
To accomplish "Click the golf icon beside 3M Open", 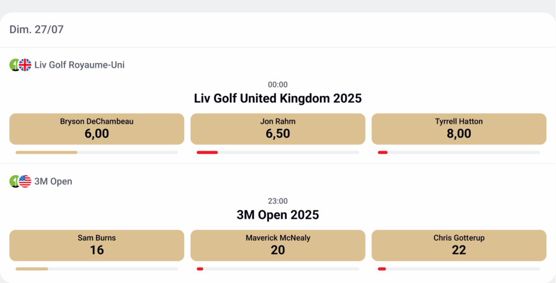I will pyautogui.click(x=14, y=181).
